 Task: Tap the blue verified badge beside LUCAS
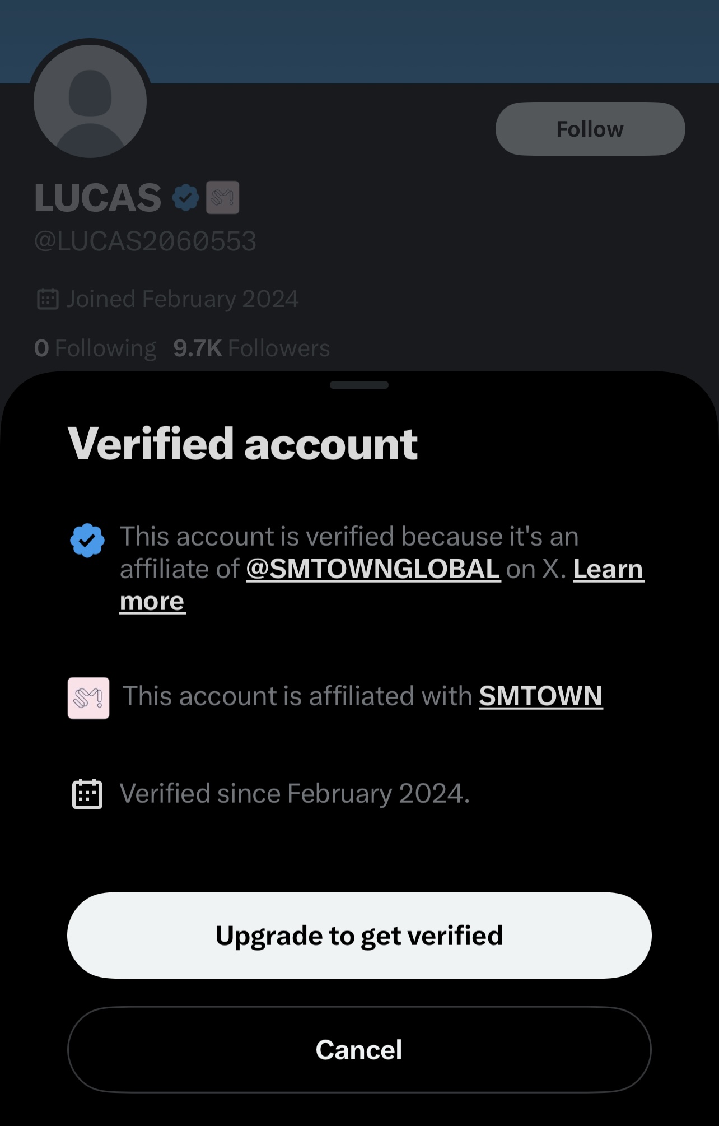tap(185, 198)
